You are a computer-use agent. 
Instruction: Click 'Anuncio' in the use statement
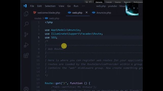(74, 30)
